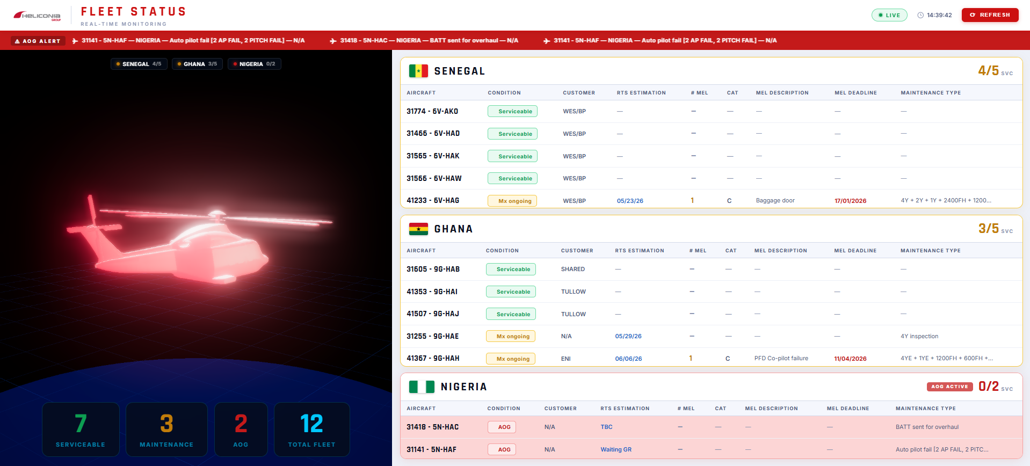The width and height of the screenshot is (1030, 466).
Task: Click Serviceable badge for 6V-AKO
Action: (x=512, y=111)
